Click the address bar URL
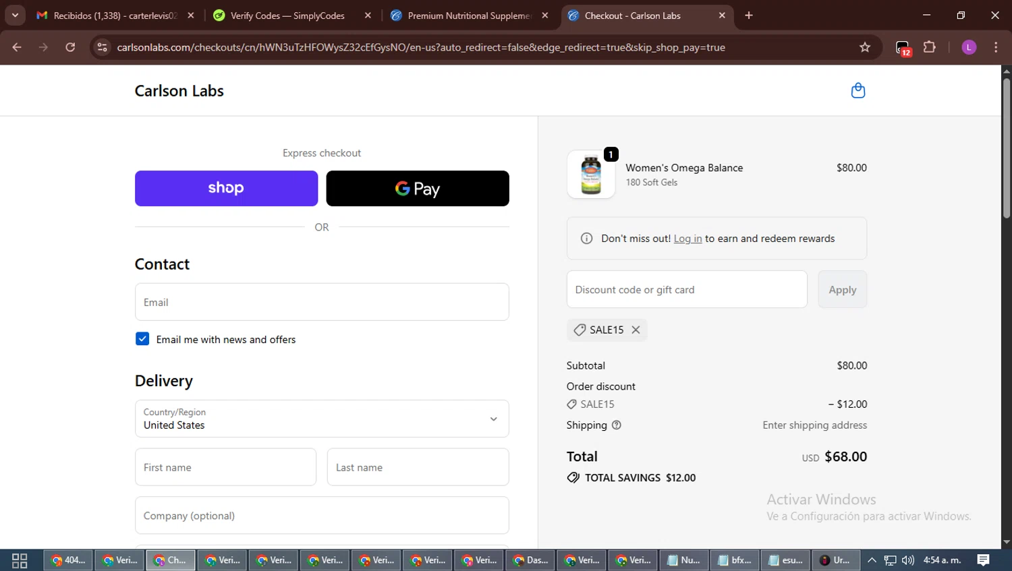Viewport: 1012px width, 571px height. (x=421, y=47)
